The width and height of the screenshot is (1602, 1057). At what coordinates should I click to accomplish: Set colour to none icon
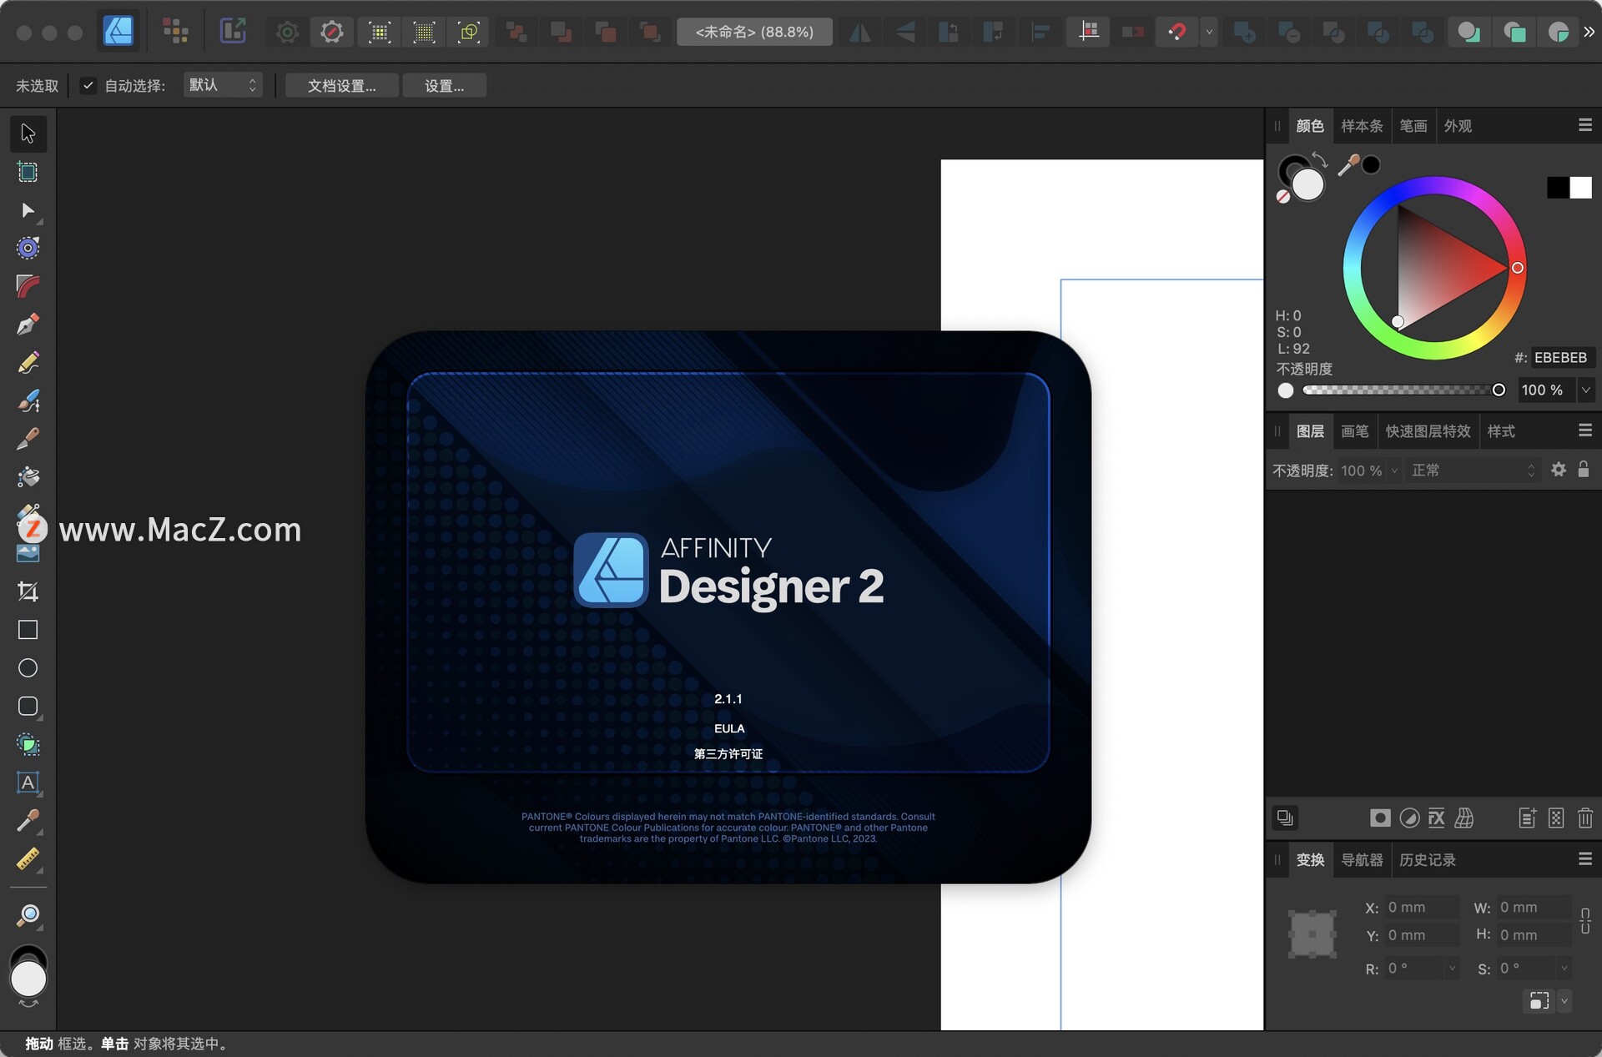(x=1283, y=196)
